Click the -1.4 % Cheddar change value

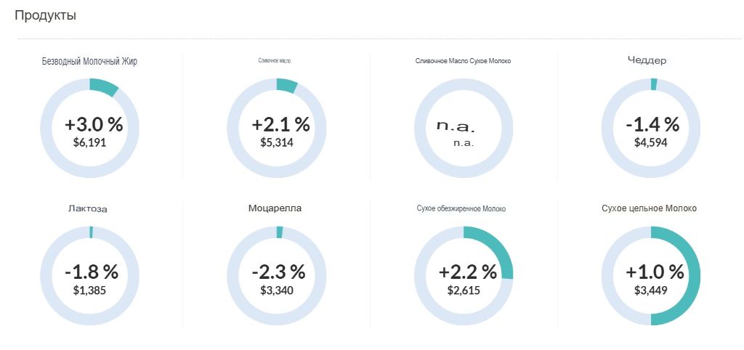pyautogui.click(x=652, y=124)
